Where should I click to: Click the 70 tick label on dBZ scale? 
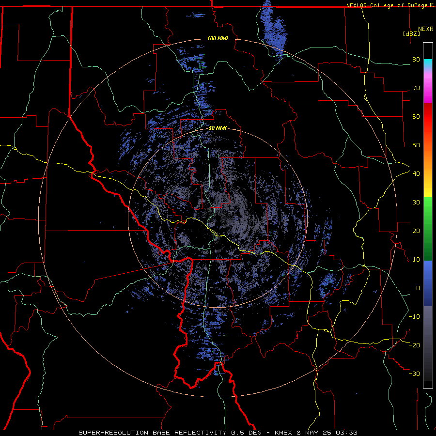tap(416, 88)
